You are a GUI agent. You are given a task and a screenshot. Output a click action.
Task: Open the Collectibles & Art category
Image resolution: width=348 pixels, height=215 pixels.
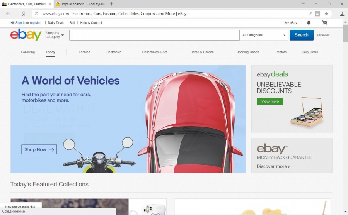[154, 52]
